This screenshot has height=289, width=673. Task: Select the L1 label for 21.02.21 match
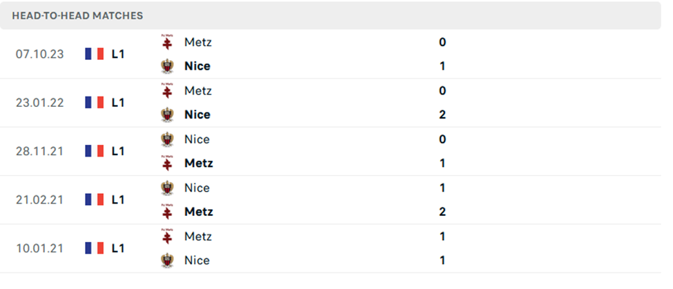[x=118, y=199]
